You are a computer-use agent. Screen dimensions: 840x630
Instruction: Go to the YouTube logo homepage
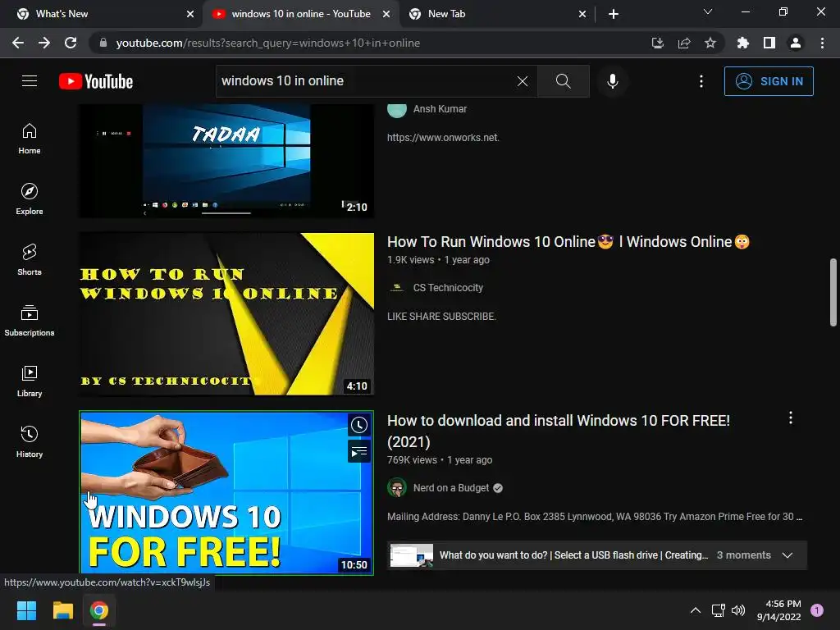pyautogui.click(x=96, y=81)
